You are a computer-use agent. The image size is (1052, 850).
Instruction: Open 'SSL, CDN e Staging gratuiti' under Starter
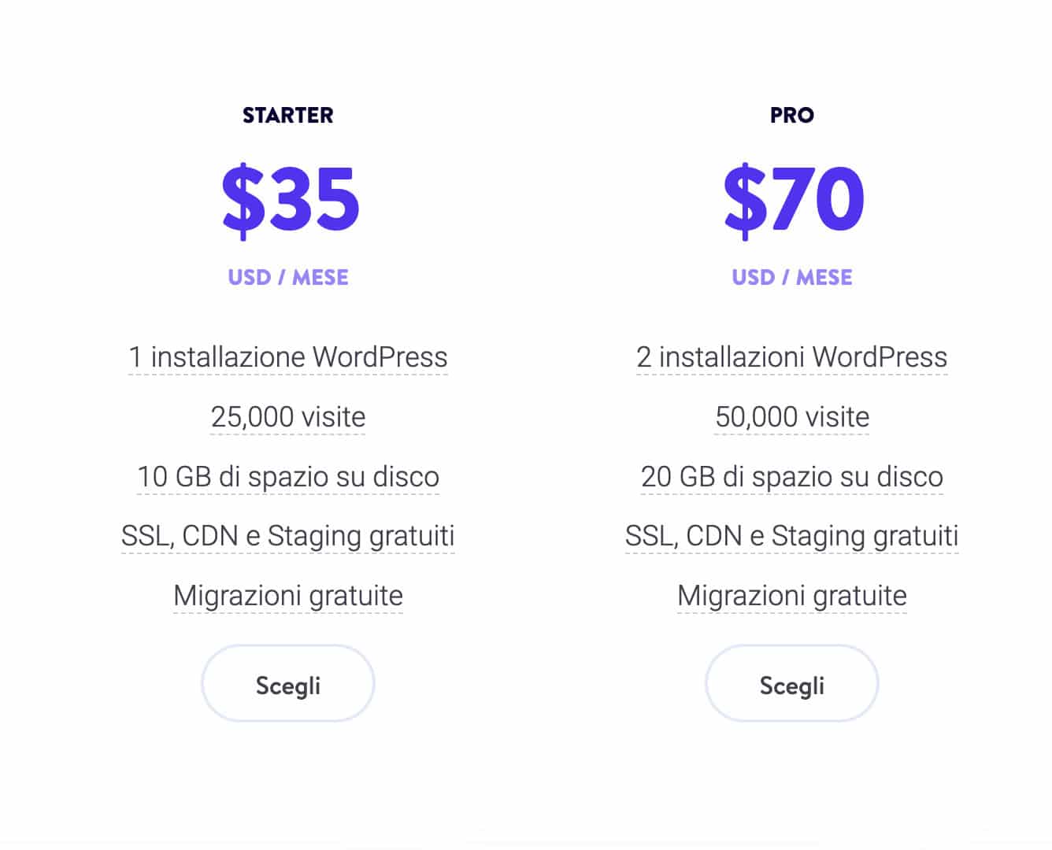click(287, 535)
